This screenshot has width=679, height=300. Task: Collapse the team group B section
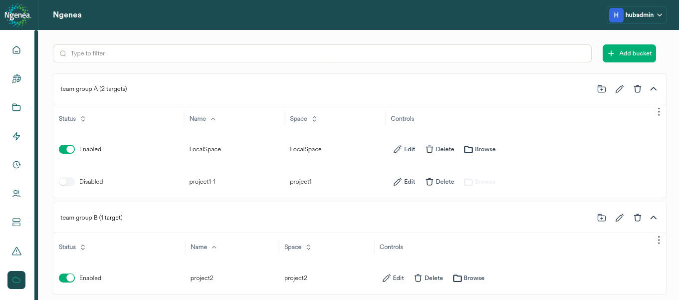point(654,218)
